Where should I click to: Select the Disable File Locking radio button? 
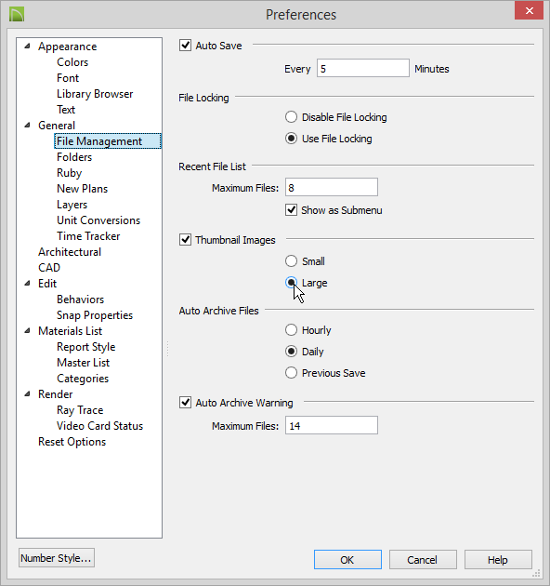tap(291, 117)
